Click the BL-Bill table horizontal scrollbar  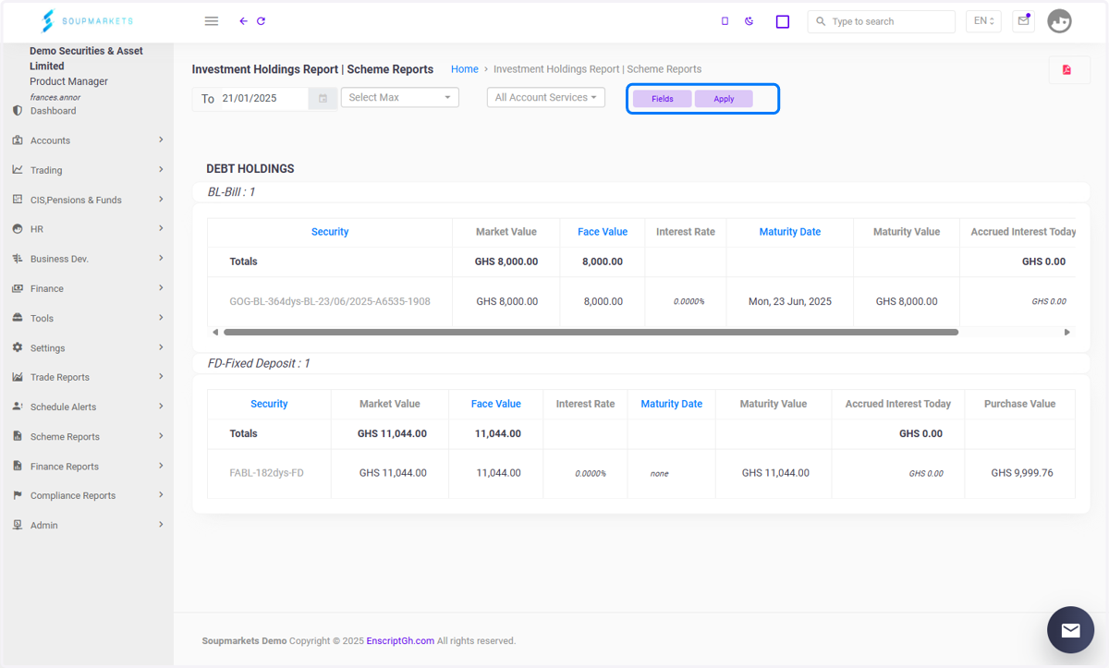click(591, 332)
